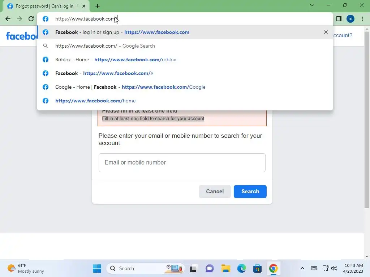Open the tab search chevron
The height and width of the screenshot is (277, 370).
click(312, 5)
